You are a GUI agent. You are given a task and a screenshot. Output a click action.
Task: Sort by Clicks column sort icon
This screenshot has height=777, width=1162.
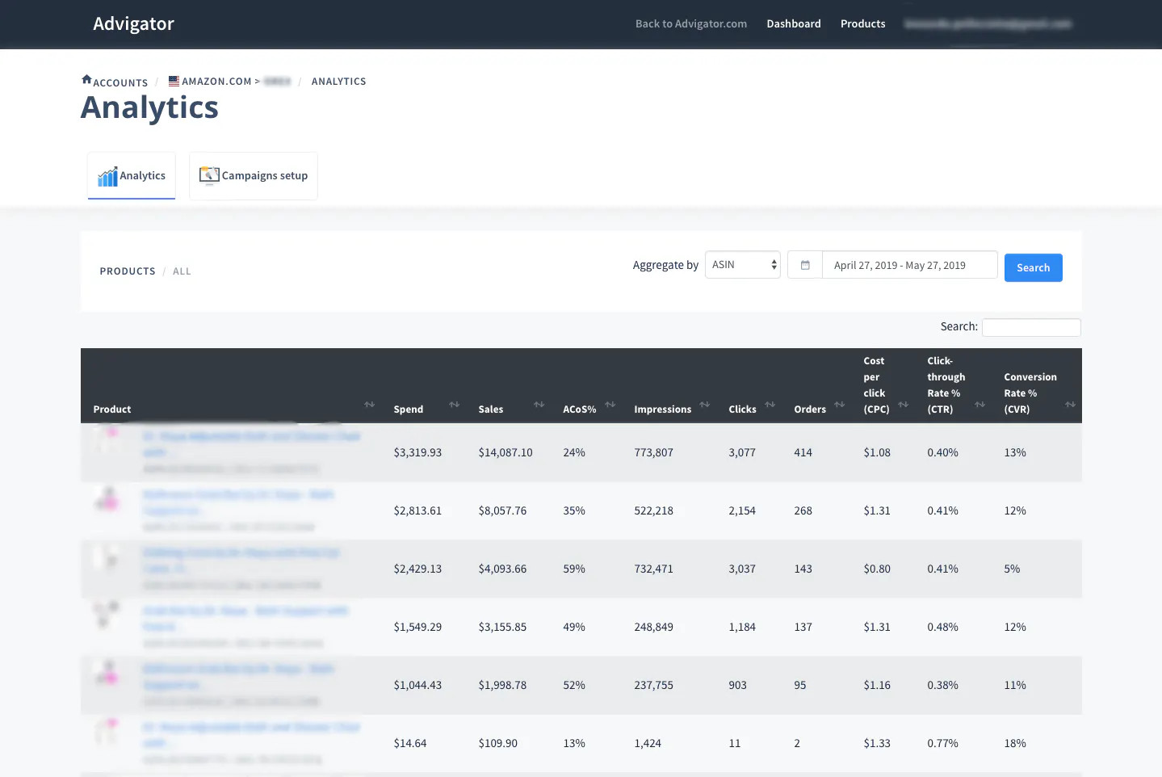[x=770, y=404]
